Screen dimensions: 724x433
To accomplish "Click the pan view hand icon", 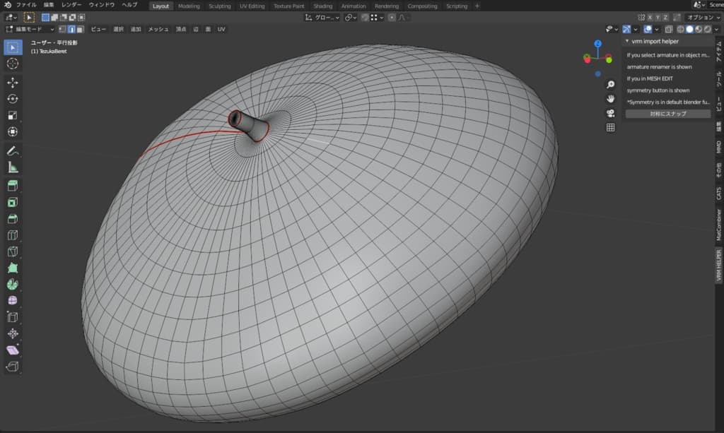I will 610,99.
